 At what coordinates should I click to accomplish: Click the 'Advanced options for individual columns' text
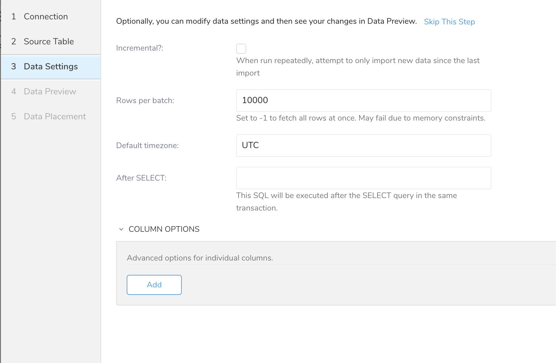[200, 258]
